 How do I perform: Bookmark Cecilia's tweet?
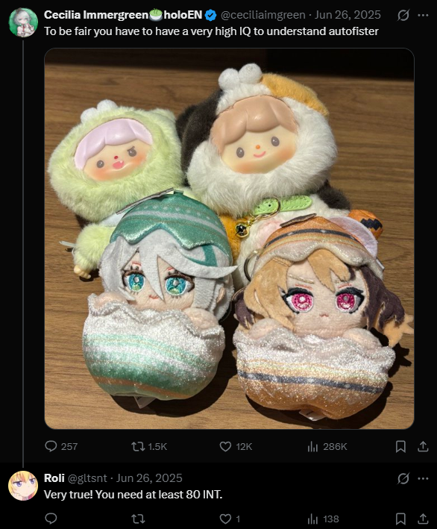(x=400, y=447)
